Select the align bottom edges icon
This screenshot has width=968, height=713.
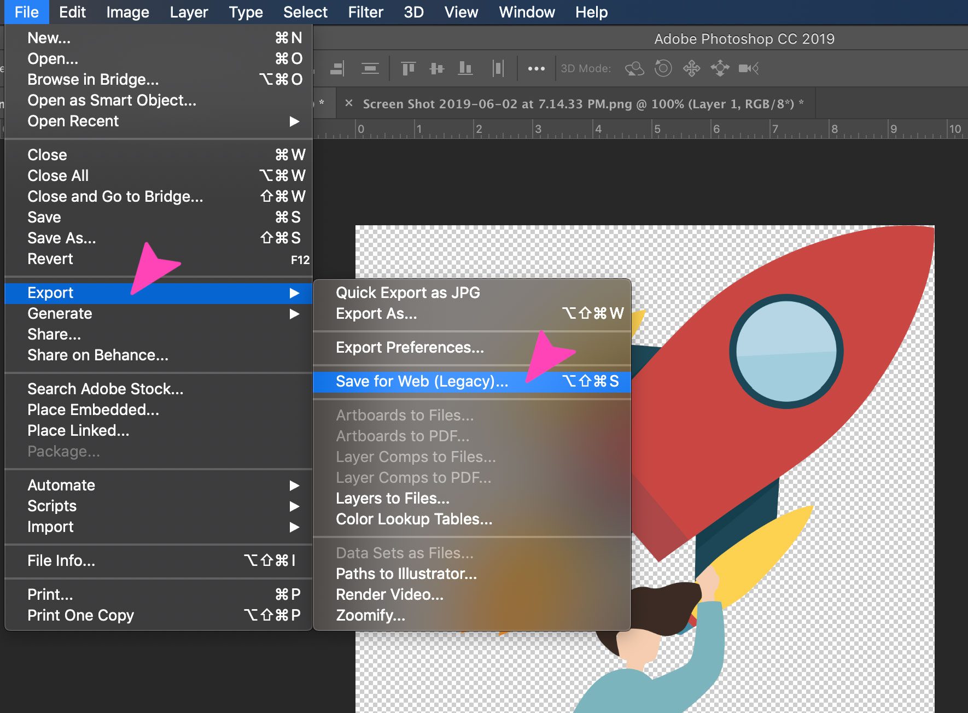click(x=465, y=68)
